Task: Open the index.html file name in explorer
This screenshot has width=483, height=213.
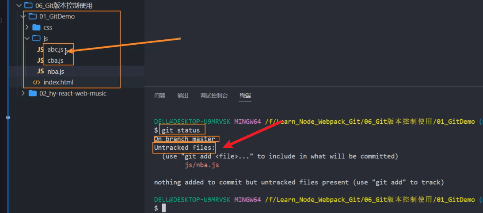Action: [x=58, y=82]
